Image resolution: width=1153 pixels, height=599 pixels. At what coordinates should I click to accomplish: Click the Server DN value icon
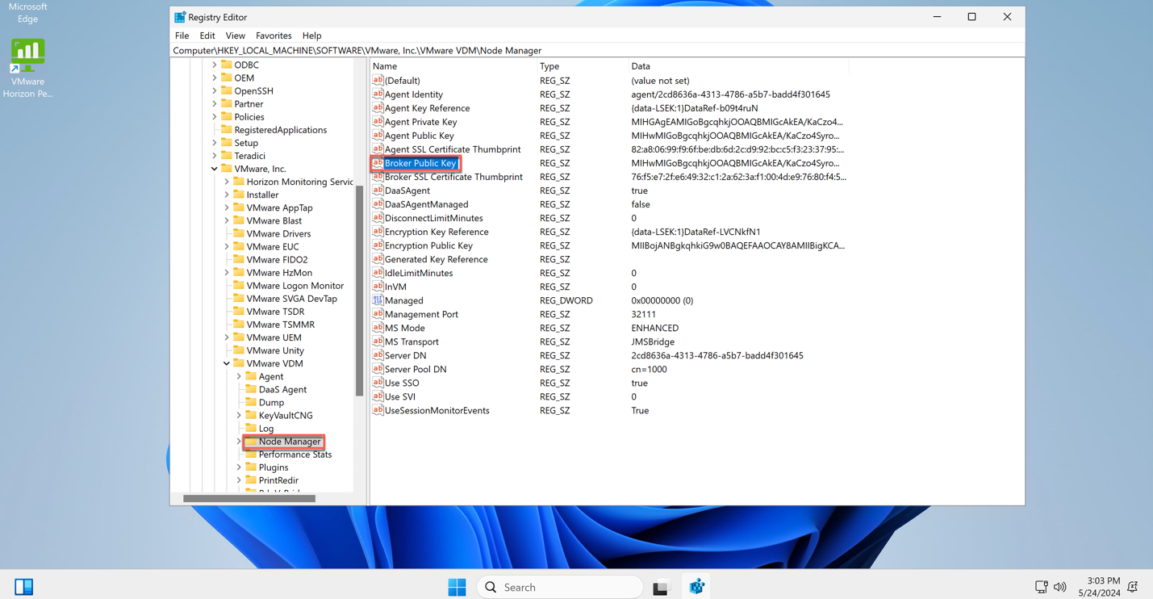378,355
